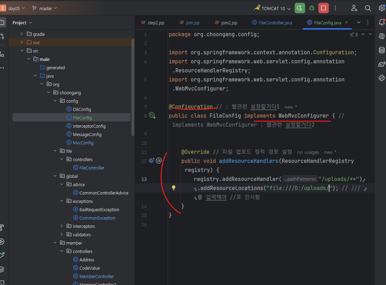The width and height of the screenshot is (386, 285).
Task: Open IDE settings gear
Action: pyautogui.click(x=381, y=8)
